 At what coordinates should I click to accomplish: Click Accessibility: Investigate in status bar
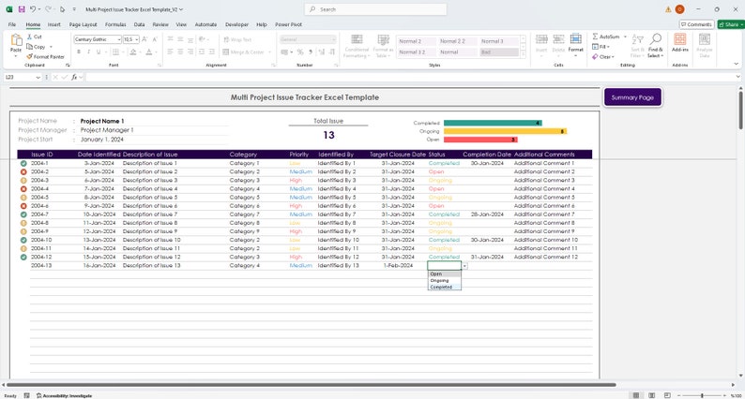pyautogui.click(x=64, y=395)
